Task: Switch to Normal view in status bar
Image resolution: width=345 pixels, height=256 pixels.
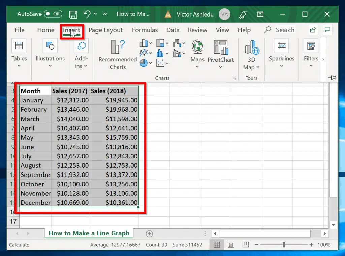Action: coord(217,245)
